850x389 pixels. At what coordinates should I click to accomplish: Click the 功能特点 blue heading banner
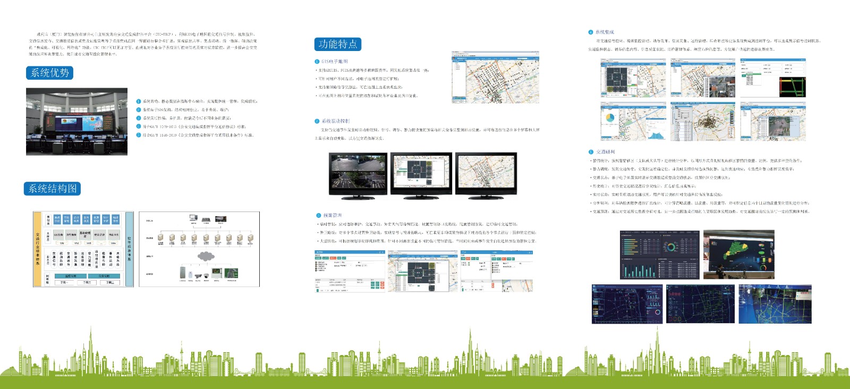(x=338, y=44)
